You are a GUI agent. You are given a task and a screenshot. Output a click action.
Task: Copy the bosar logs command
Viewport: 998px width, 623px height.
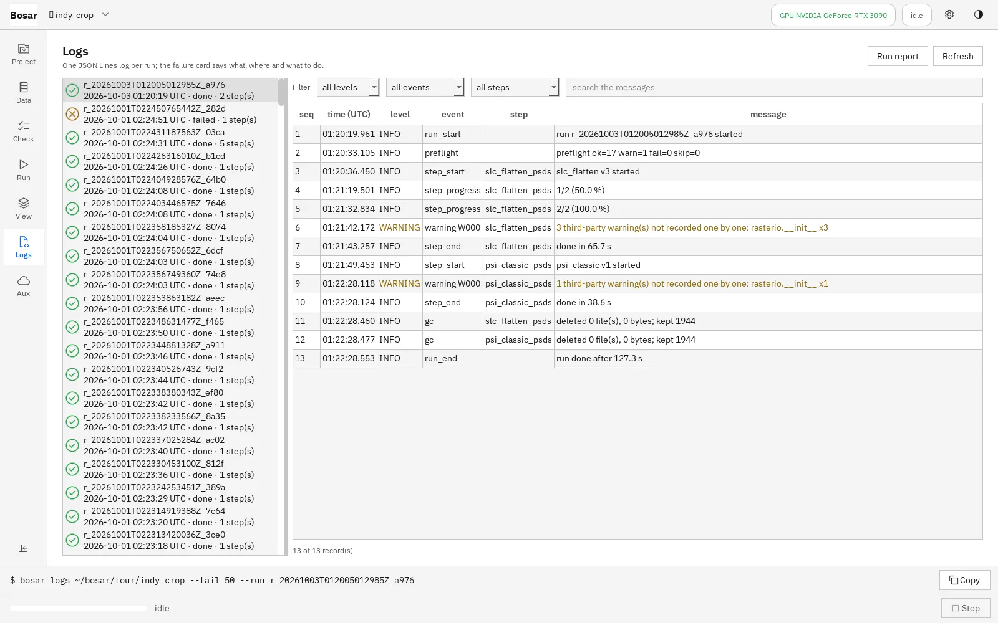(x=965, y=580)
